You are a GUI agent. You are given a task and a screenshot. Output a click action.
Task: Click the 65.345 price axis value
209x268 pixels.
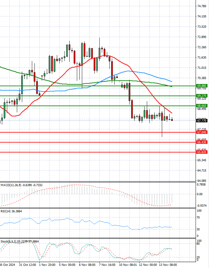[202, 160]
